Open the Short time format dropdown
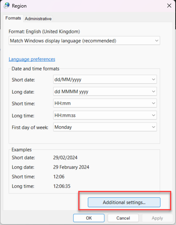 pos(105,103)
